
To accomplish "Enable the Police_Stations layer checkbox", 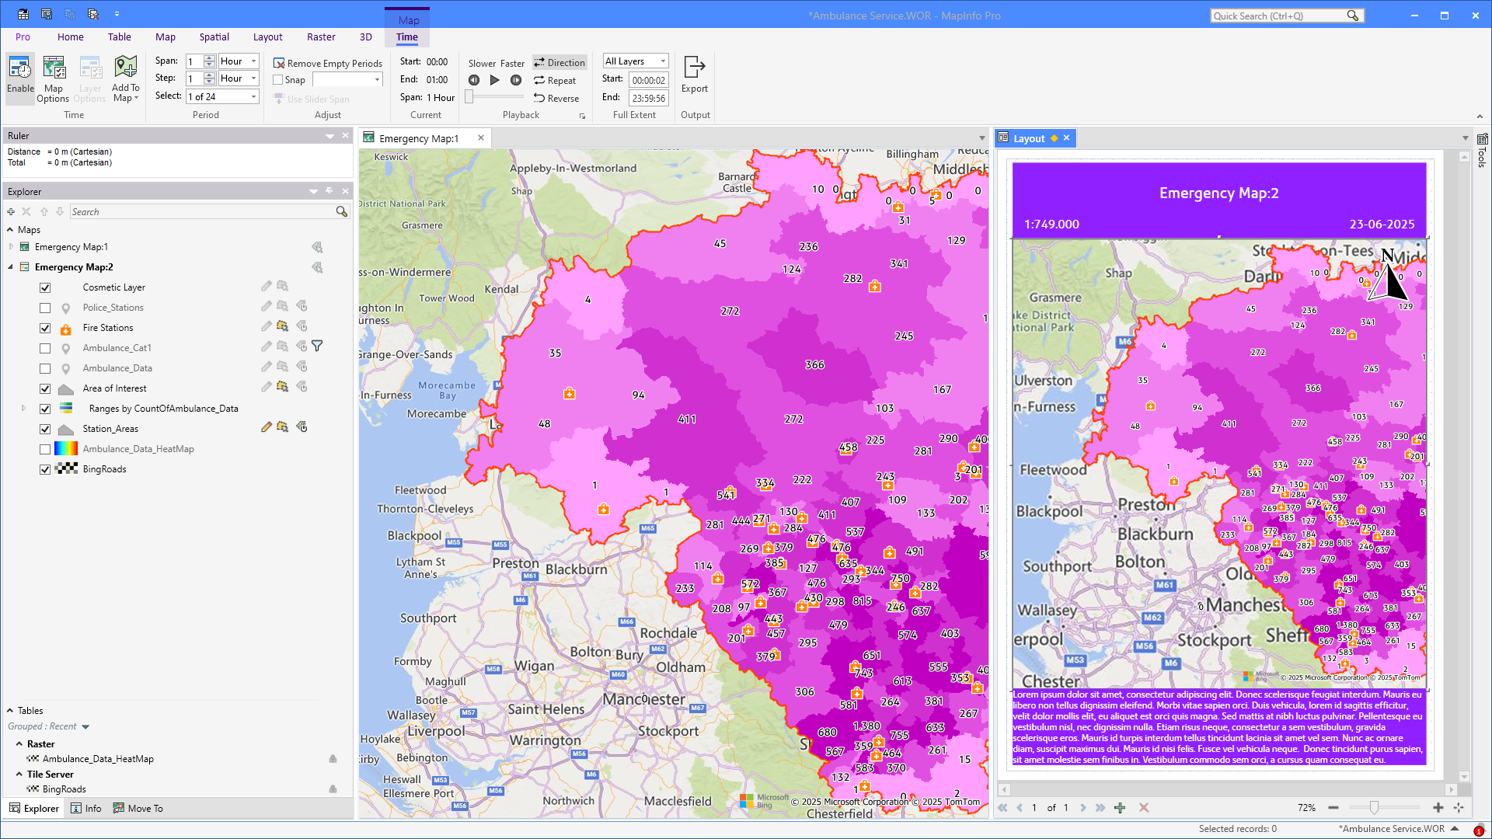I will click(45, 308).
